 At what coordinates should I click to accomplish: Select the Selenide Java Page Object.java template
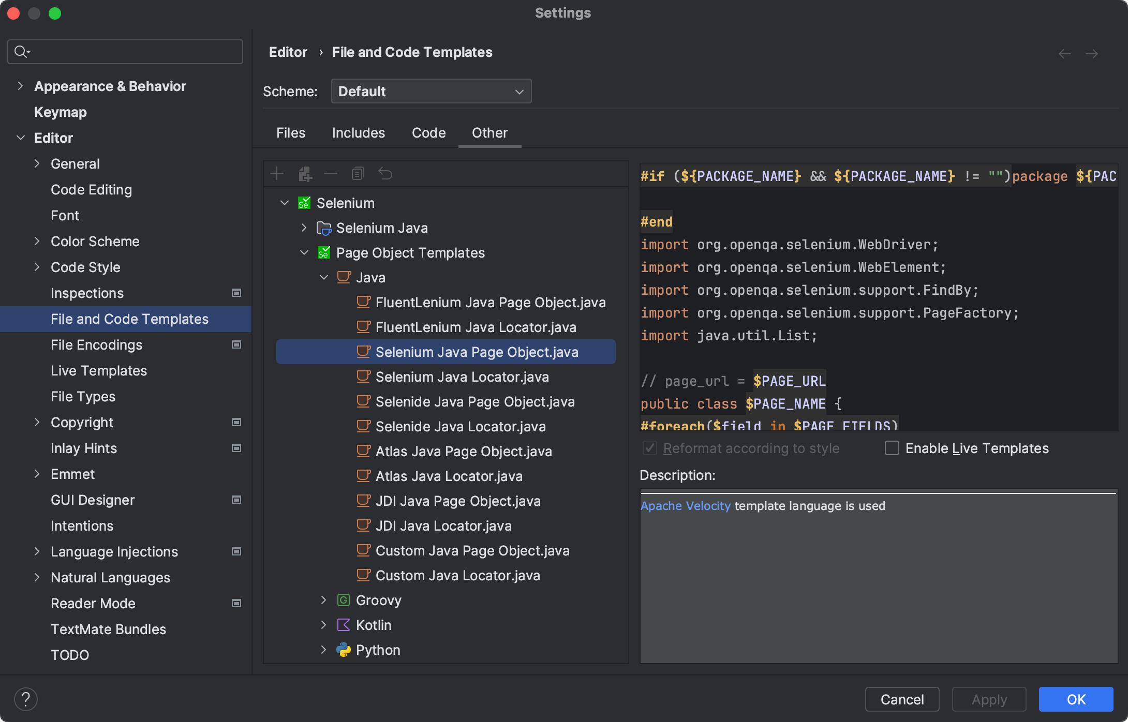pyautogui.click(x=474, y=401)
